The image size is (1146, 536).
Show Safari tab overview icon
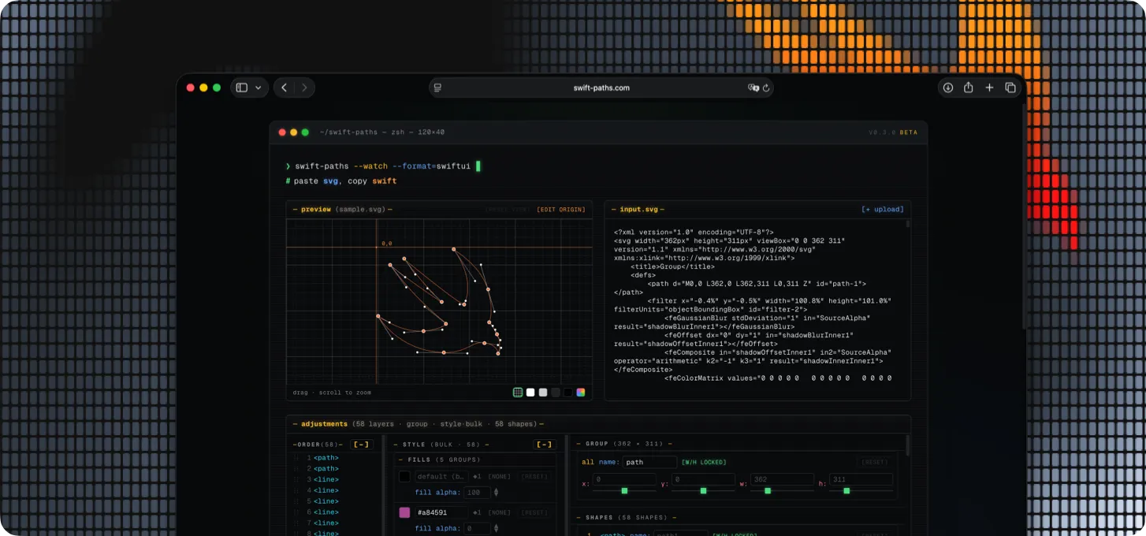coord(1010,87)
